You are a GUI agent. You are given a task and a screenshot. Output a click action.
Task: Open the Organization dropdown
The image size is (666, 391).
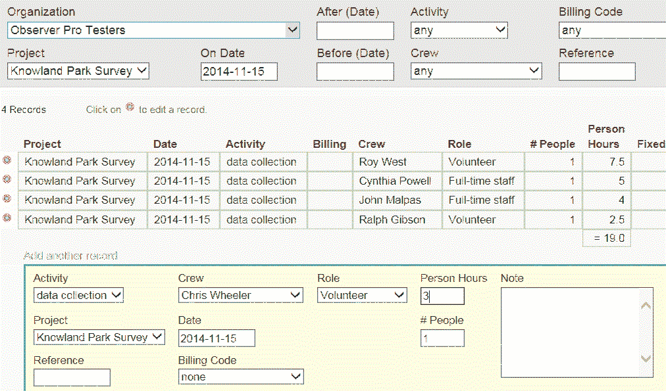tap(153, 30)
